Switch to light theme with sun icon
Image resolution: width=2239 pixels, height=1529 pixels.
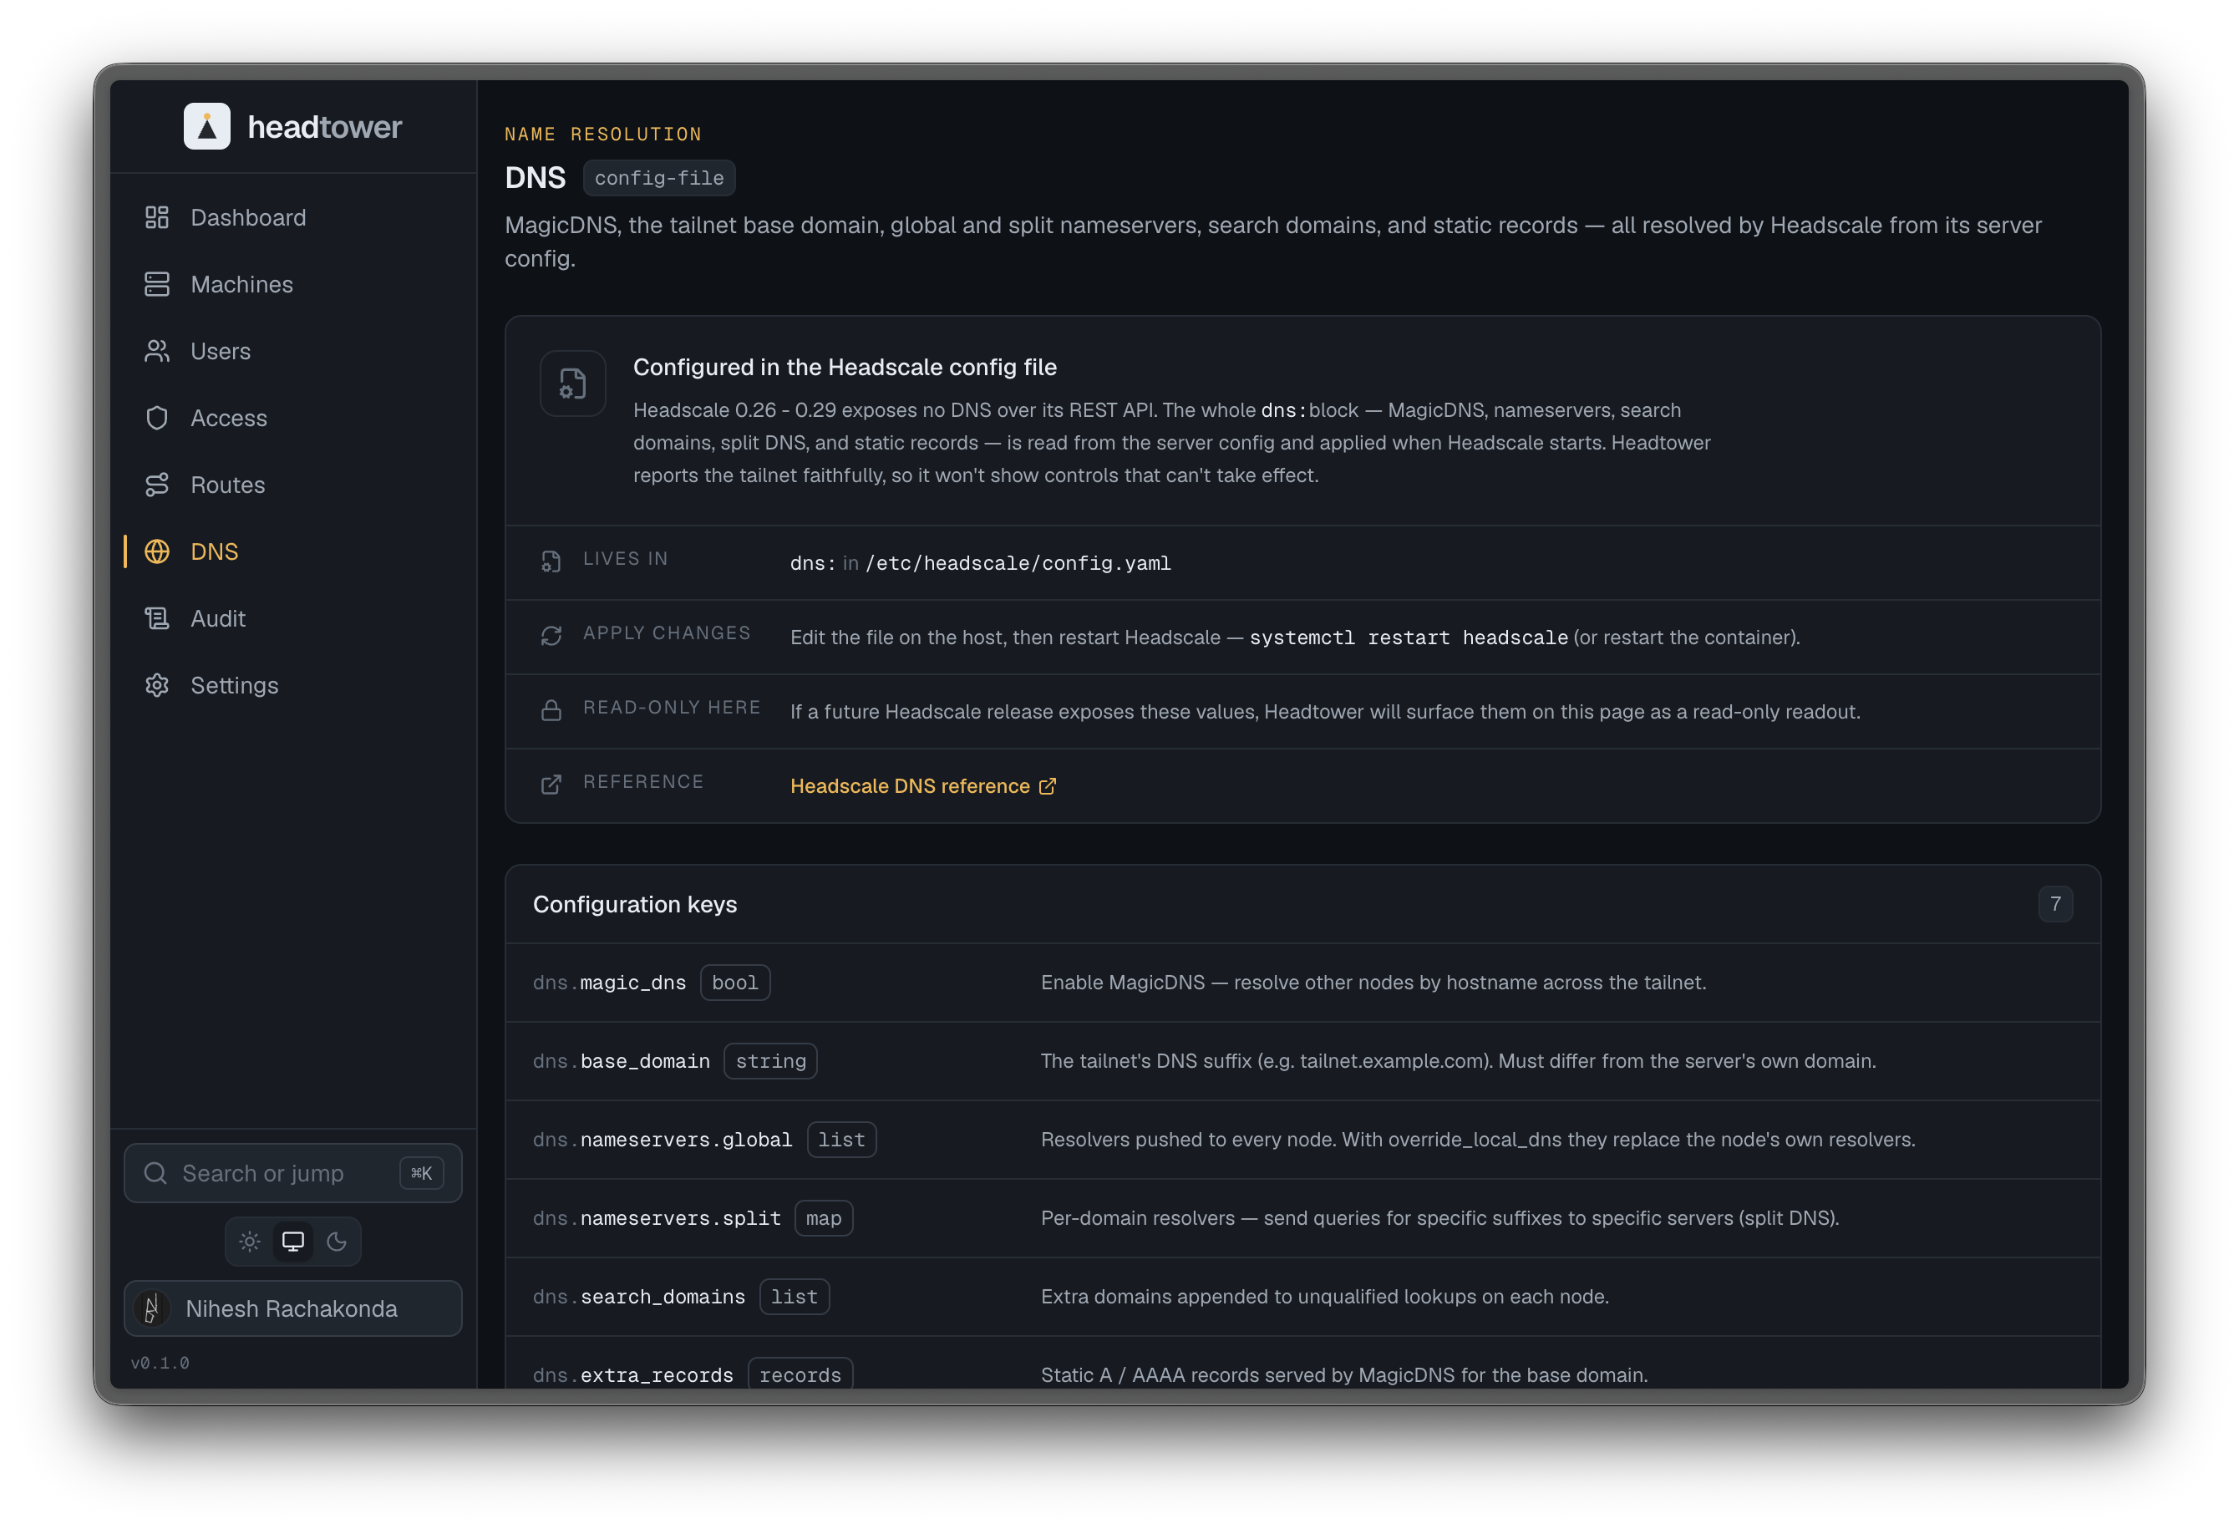250,1242
